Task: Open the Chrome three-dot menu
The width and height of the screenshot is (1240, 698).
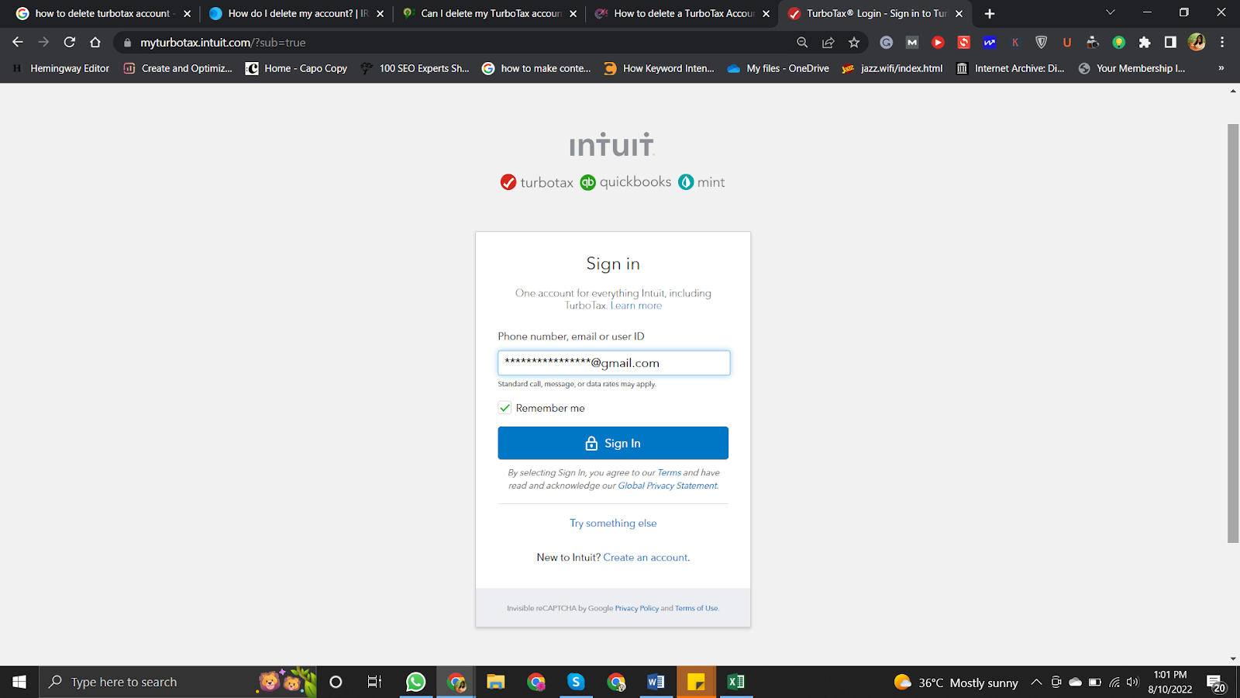Action: 1222,43
